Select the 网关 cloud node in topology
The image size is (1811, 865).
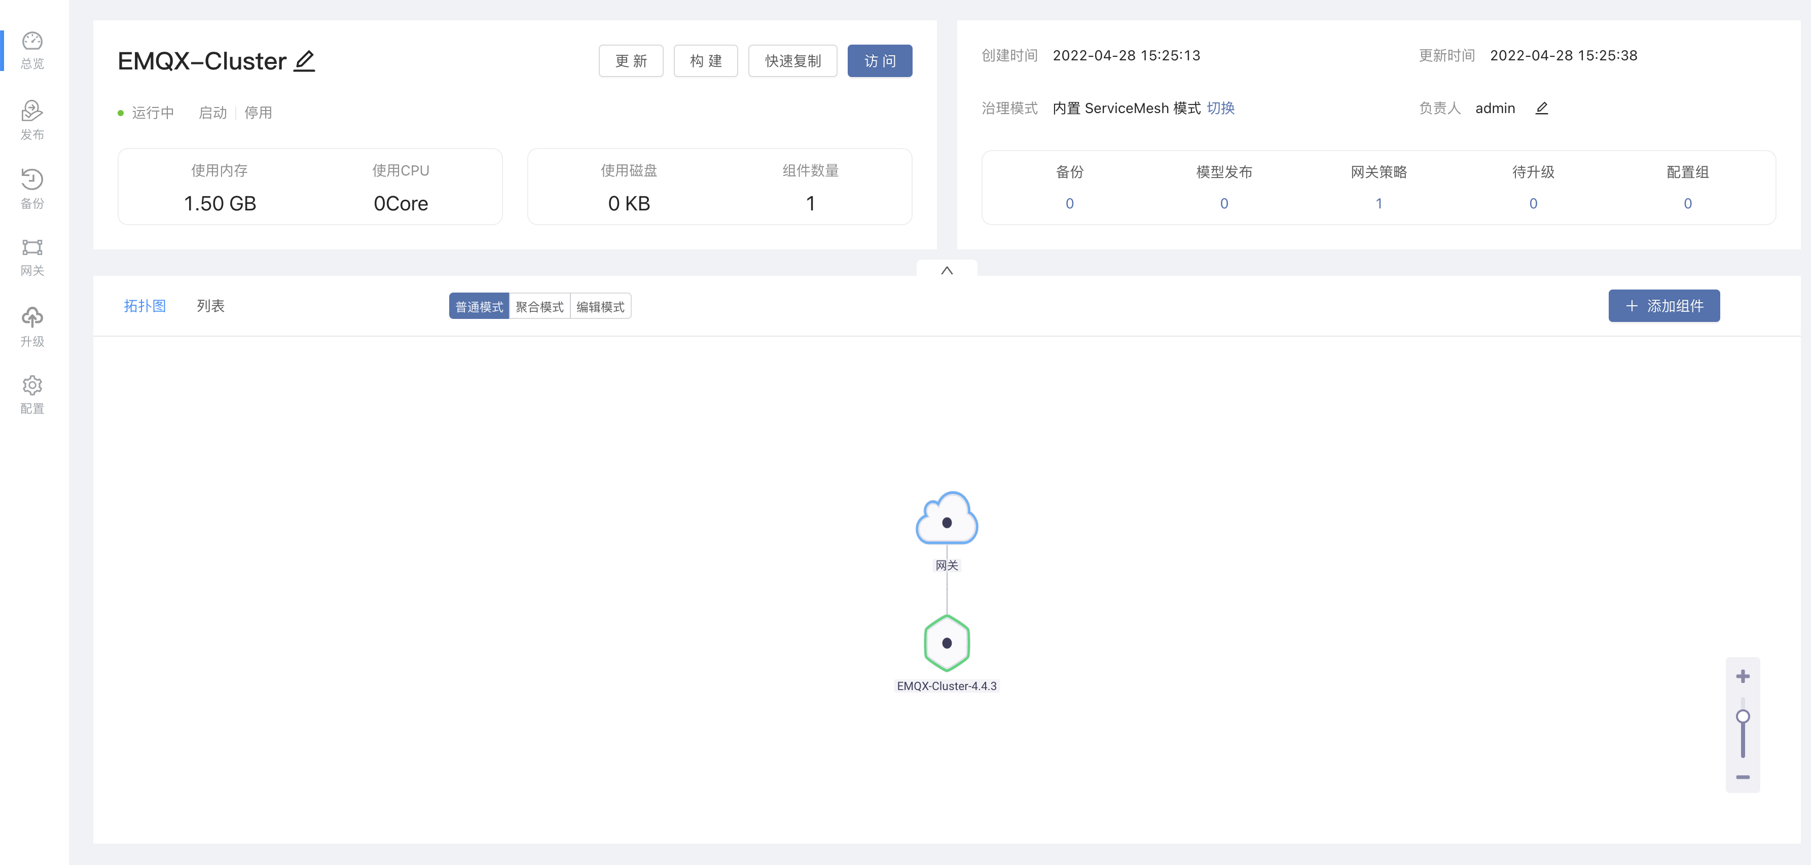pyautogui.click(x=947, y=518)
